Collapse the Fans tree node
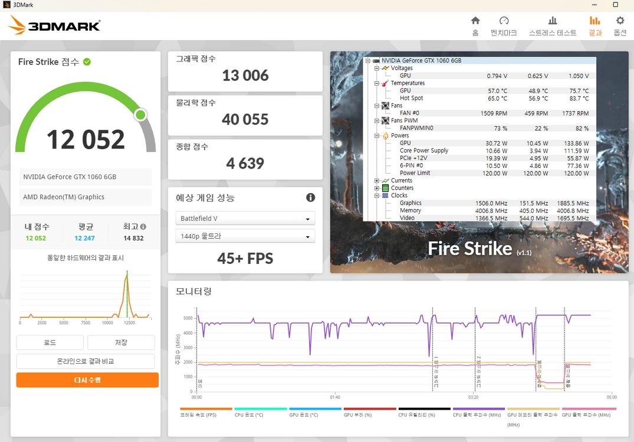Screen dimensions: 634x442 click(376, 106)
